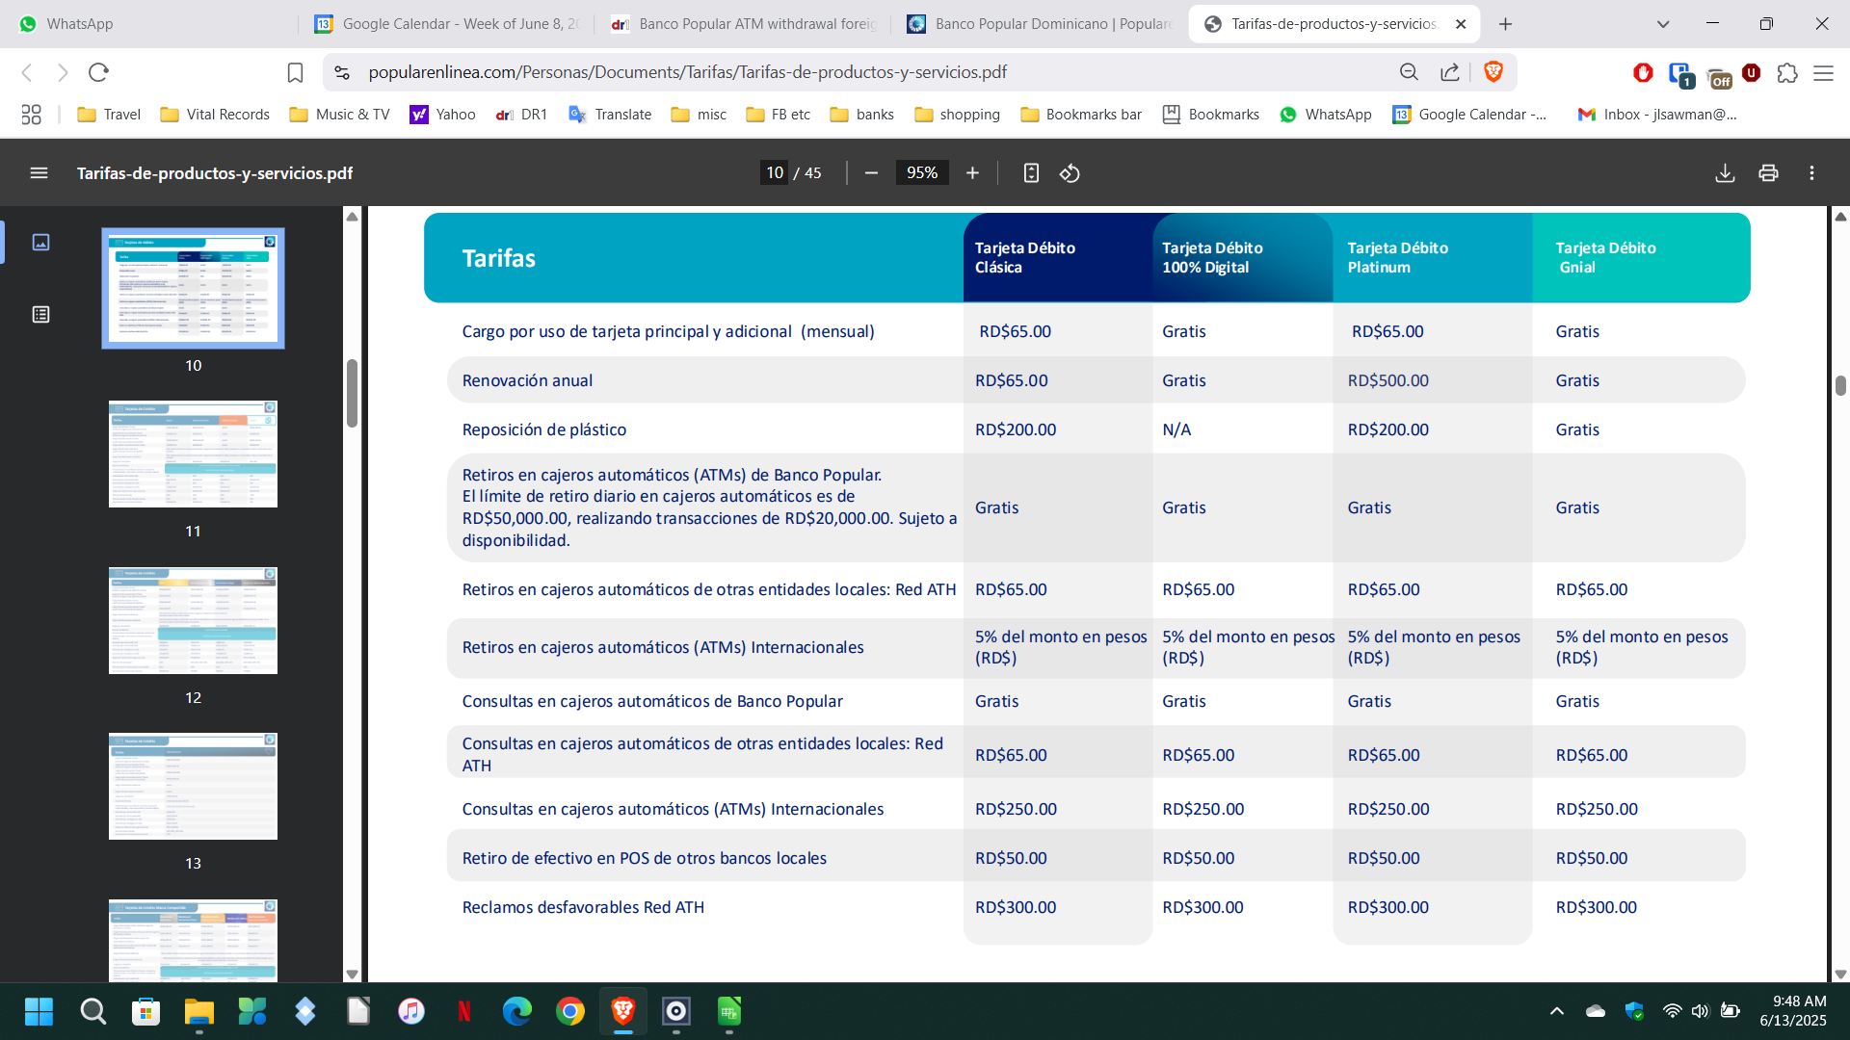
Task: Click the 95% zoom level field
Action: point(922,173)
